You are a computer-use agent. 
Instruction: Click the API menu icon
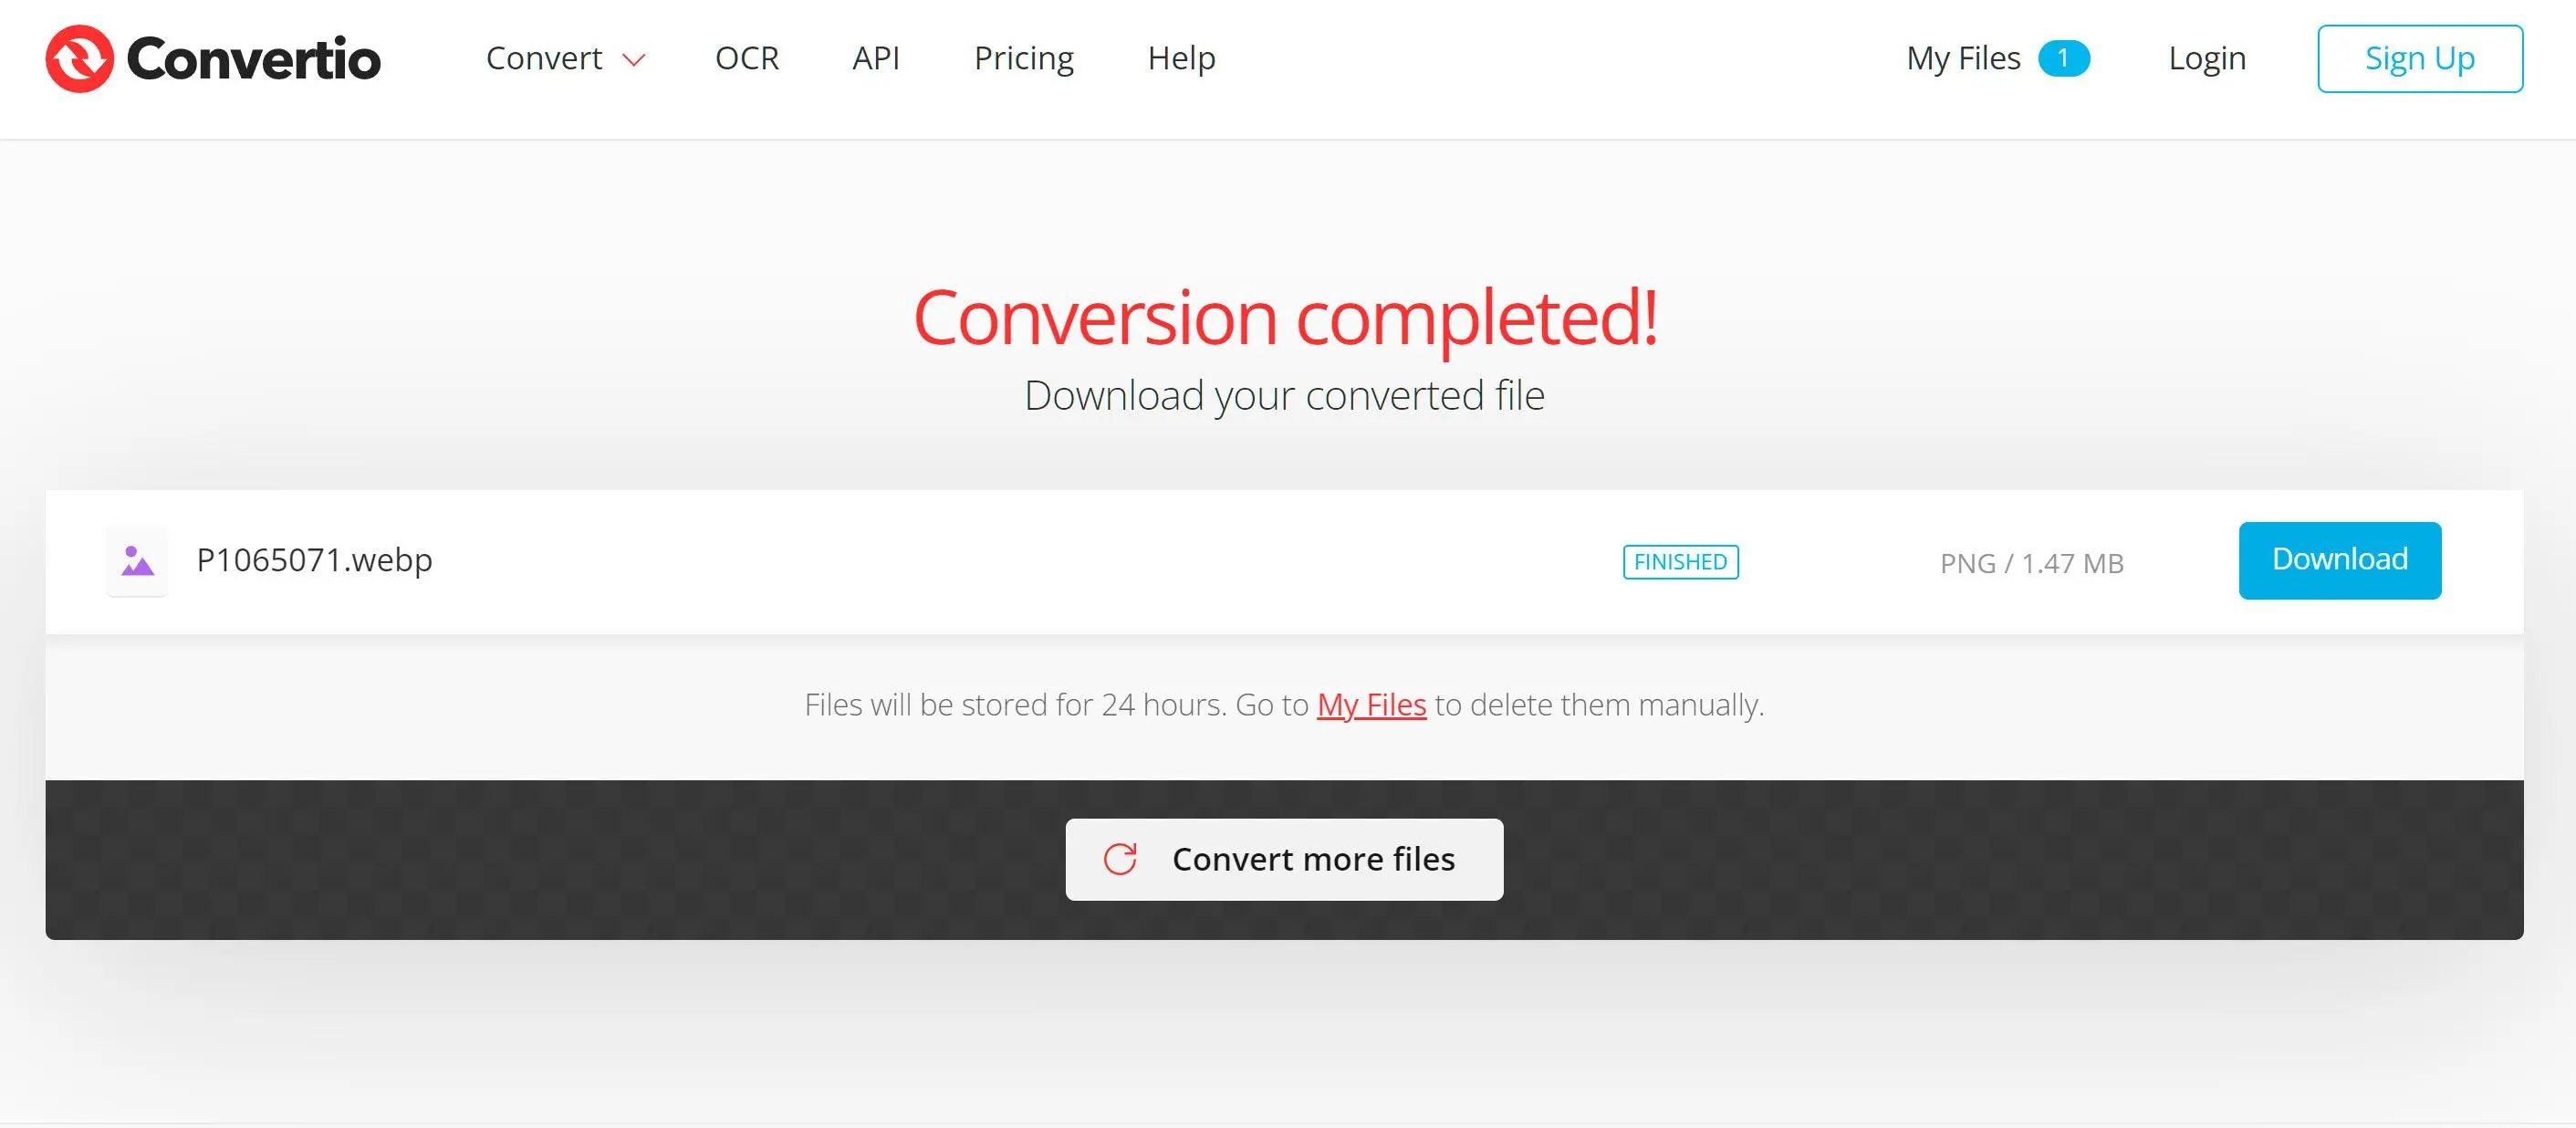pos(877,57)
